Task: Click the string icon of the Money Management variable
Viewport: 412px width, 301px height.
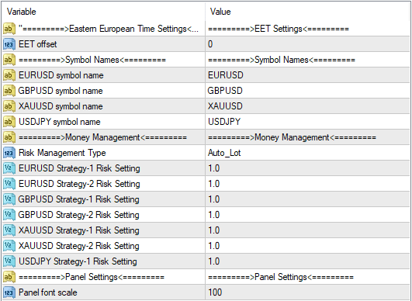Action: 9,137
